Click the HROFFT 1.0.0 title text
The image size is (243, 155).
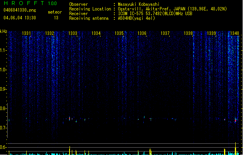coord(31,3)
